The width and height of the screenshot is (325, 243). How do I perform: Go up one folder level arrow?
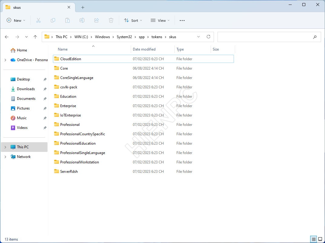click(35, 37)
